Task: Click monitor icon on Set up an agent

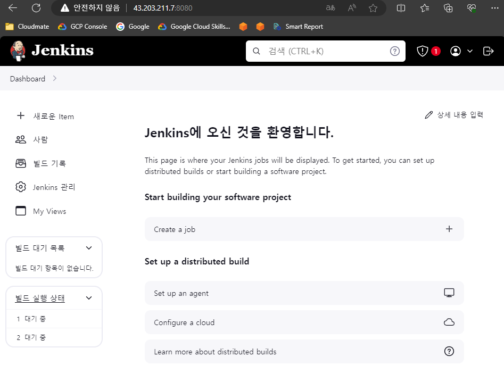Action: point(449,293)
